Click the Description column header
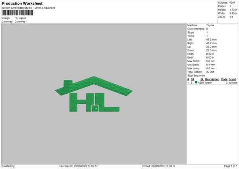 [x=212, y=79]
